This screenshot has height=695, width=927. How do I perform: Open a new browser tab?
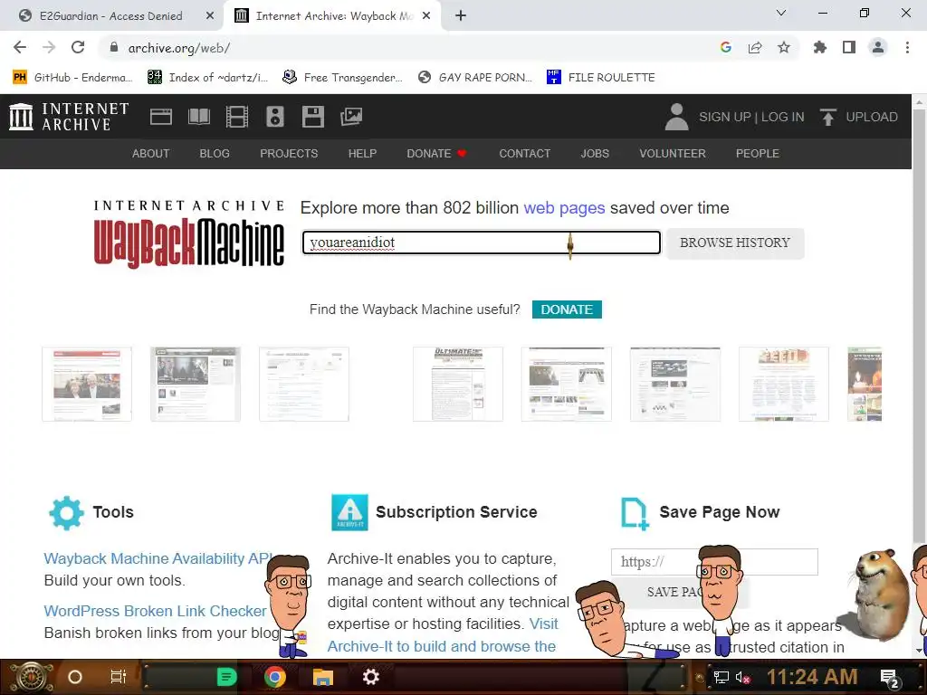point(461,16)
